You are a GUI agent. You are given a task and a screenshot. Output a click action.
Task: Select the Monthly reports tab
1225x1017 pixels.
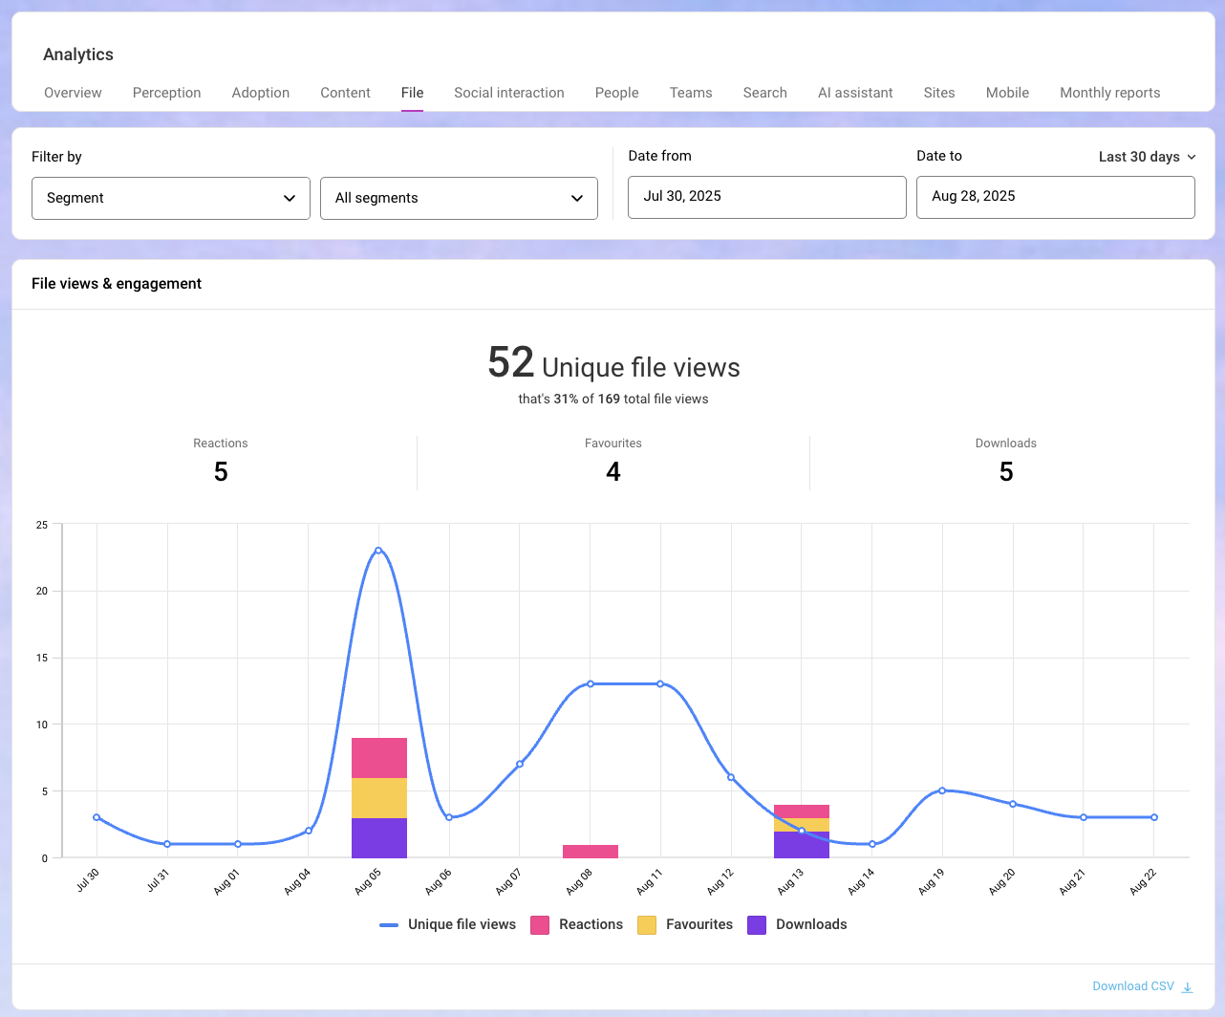(x=1109, y=93)
